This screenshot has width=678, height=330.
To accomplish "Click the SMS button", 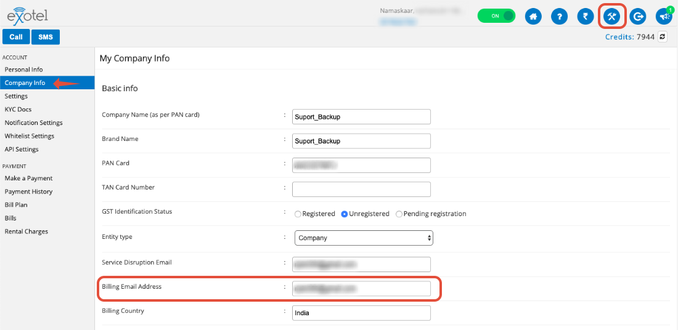I will point(46,37).
